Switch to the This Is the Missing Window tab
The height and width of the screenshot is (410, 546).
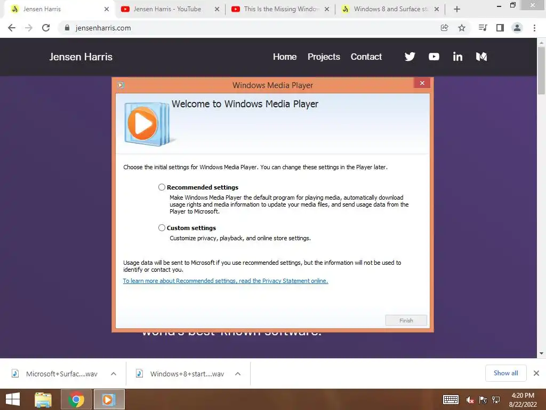pyautogui.click(x=281, y=9)
